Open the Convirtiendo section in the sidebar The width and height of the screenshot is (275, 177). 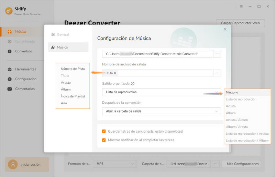(x=22, y=41)
